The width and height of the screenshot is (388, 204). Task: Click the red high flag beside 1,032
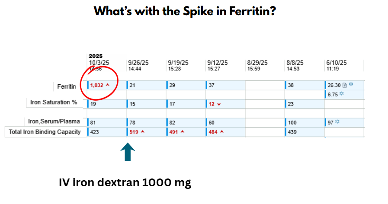[108, 85]
